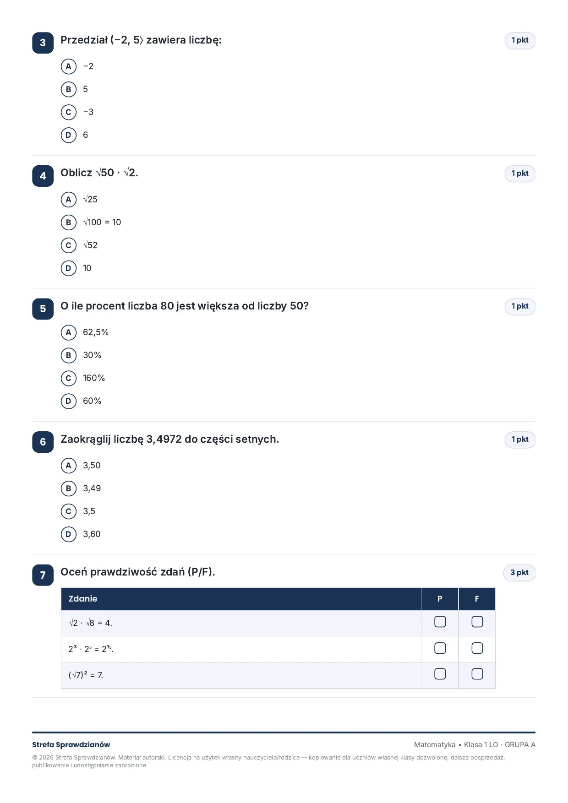568x803 pixels.
Task: Mark answer D 60% for question 5
Action: [69, 401]
